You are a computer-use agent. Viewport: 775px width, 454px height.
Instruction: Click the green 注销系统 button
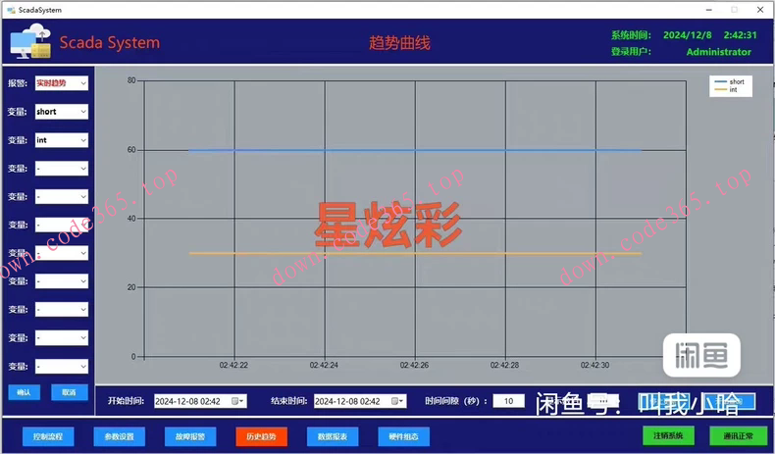(668, 435)
